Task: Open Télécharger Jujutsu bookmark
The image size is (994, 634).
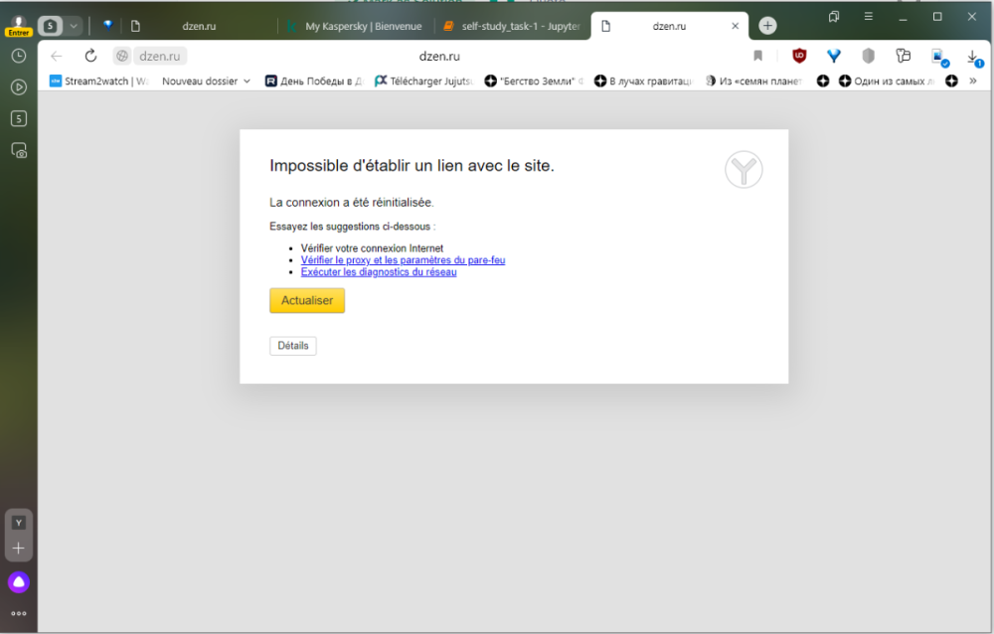Action: [423, 81]
